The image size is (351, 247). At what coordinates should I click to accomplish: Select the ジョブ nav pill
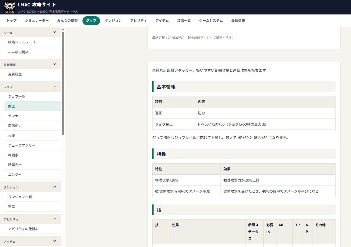(91, 21)
